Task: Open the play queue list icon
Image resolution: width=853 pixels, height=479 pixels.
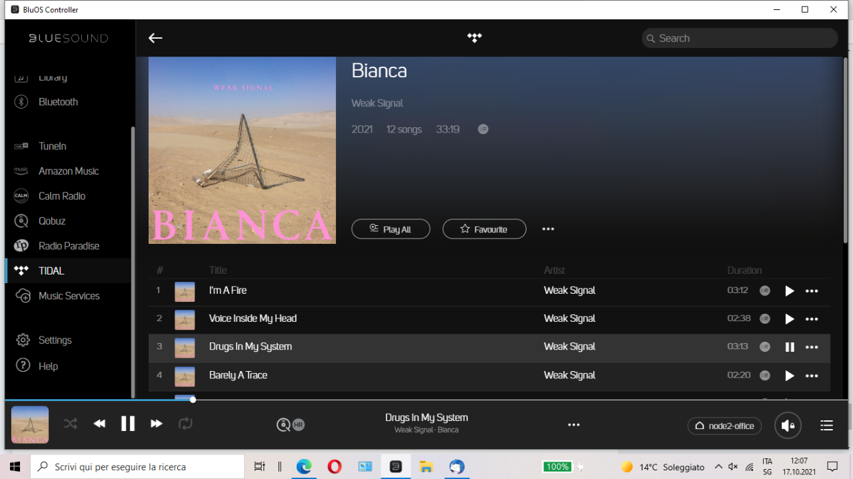Action: point(826,425)
